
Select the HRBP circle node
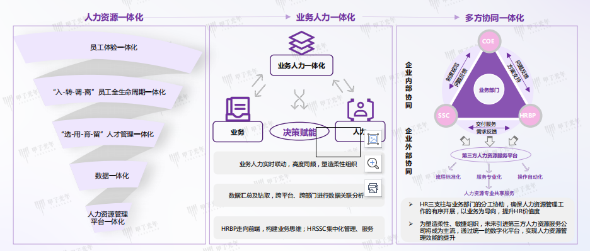[x=529, y=115]
